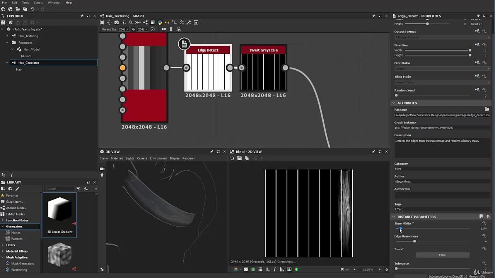Collapse the Instance Parameters section
Viewport: 495px width, 278px height.
click(394, 217)
